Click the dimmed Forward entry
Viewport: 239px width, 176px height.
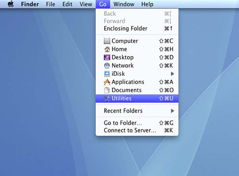(137, 21)
